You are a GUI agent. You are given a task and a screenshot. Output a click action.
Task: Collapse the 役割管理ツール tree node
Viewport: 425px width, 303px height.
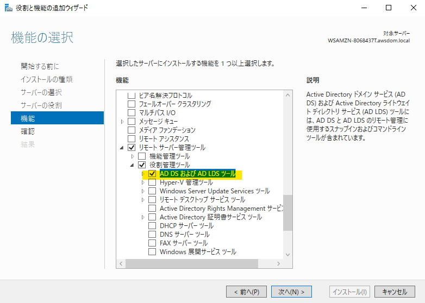pyautogui.click(x=133, y=165)
